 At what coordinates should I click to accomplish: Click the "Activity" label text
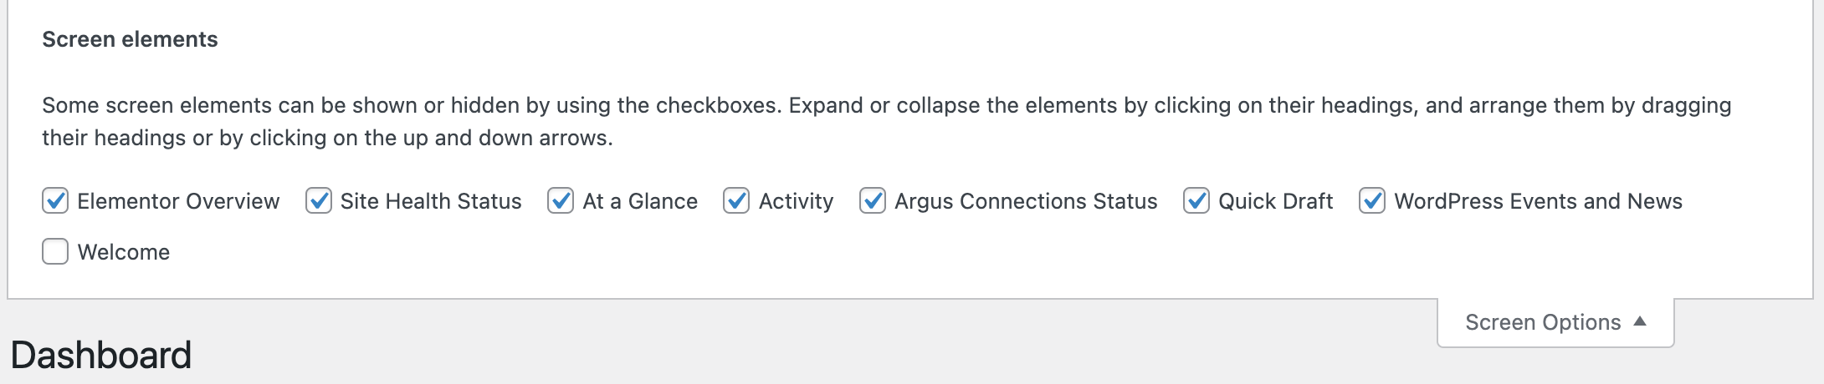[x=796, y=201]
